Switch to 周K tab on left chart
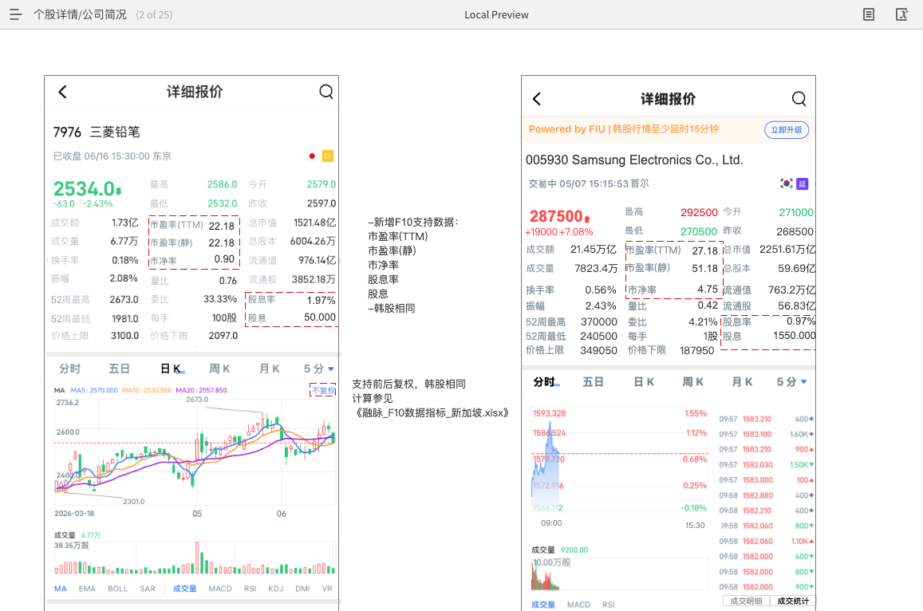The height and width of the screenshot is (611, 923). [219, 369]
